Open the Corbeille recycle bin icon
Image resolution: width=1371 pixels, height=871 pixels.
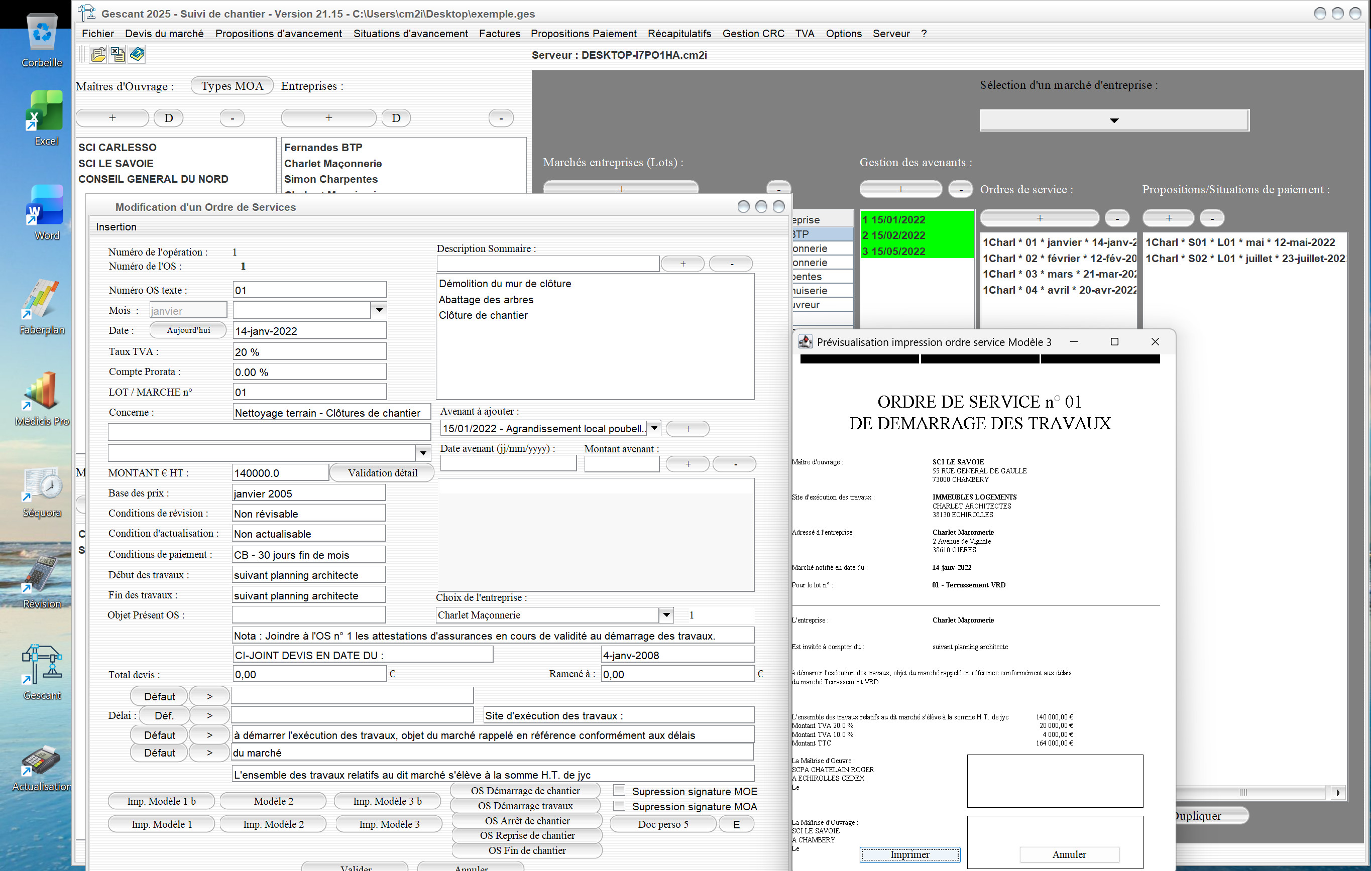[x=42, y=33]
